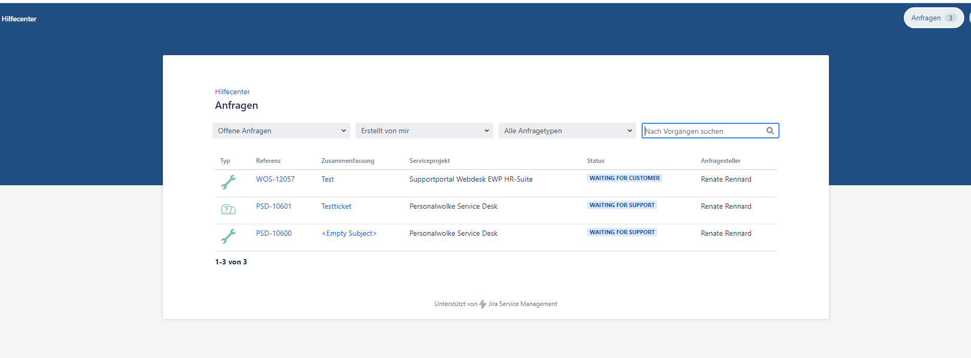The image size is (971, 358).
Task: Open reference PSD-10601
Action: 274,206
